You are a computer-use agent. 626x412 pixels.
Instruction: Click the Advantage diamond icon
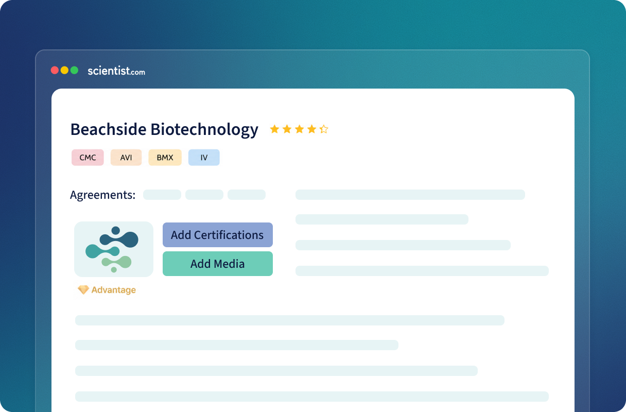click(83, 290)
